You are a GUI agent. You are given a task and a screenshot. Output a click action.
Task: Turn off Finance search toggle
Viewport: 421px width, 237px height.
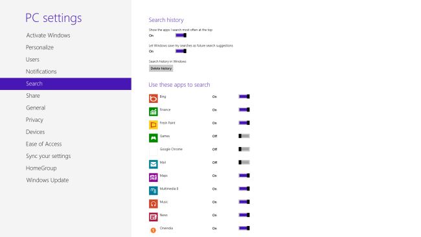[244, 109]
